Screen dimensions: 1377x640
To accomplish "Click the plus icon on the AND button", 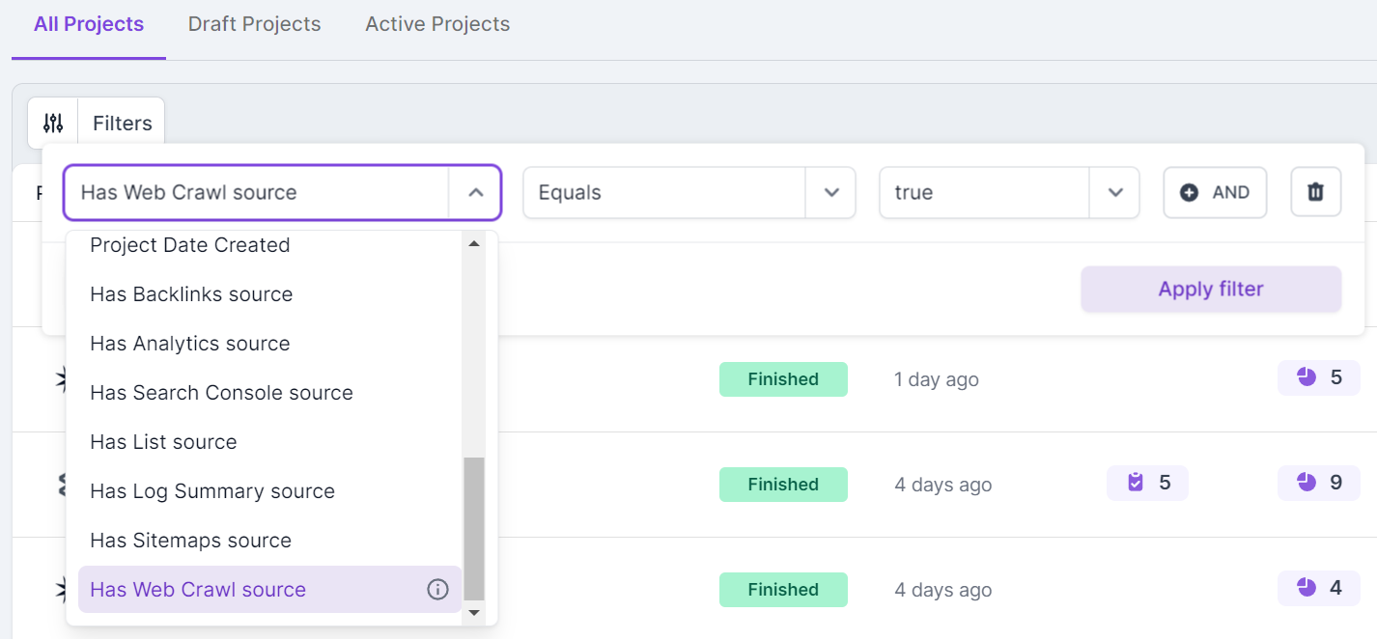I will pos(1192,191).
